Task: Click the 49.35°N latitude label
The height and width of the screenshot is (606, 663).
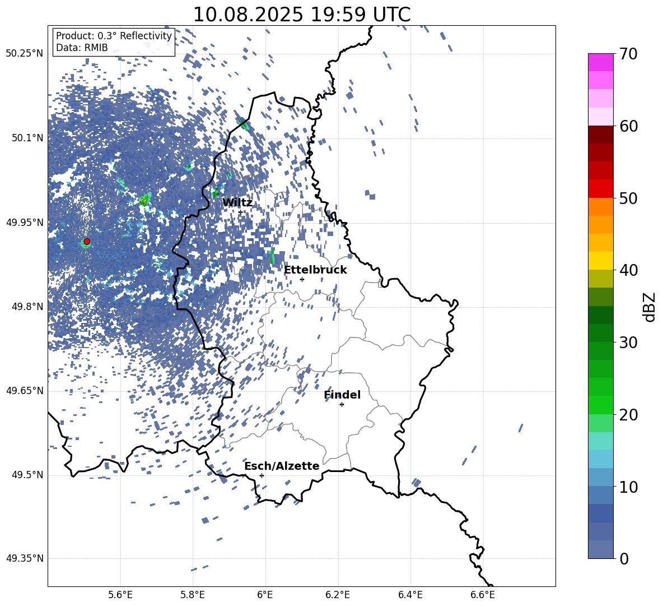Action: pos(25,558)
